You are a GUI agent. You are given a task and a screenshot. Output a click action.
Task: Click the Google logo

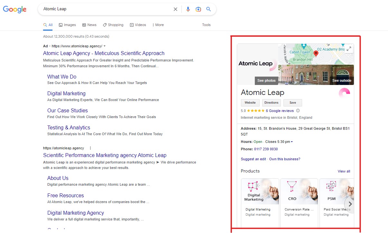point(15,9)
